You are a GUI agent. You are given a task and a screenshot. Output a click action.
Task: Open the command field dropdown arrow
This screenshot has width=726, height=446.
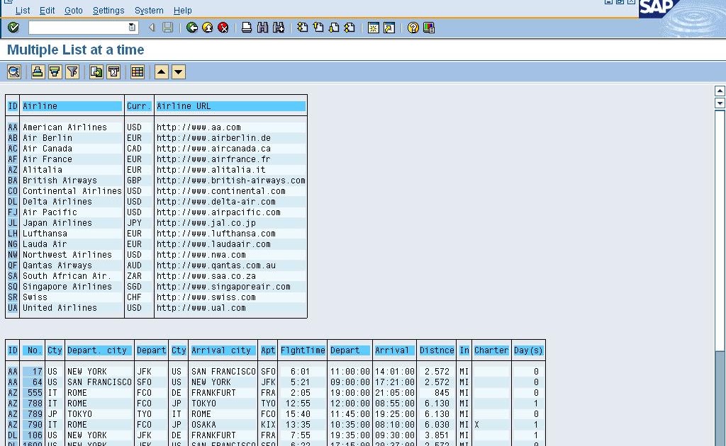coord(132,28)
